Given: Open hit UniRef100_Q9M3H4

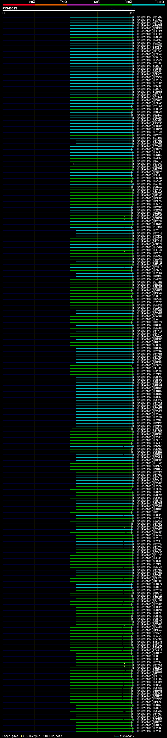Looking at the screenshot, I should coord(150,435).
